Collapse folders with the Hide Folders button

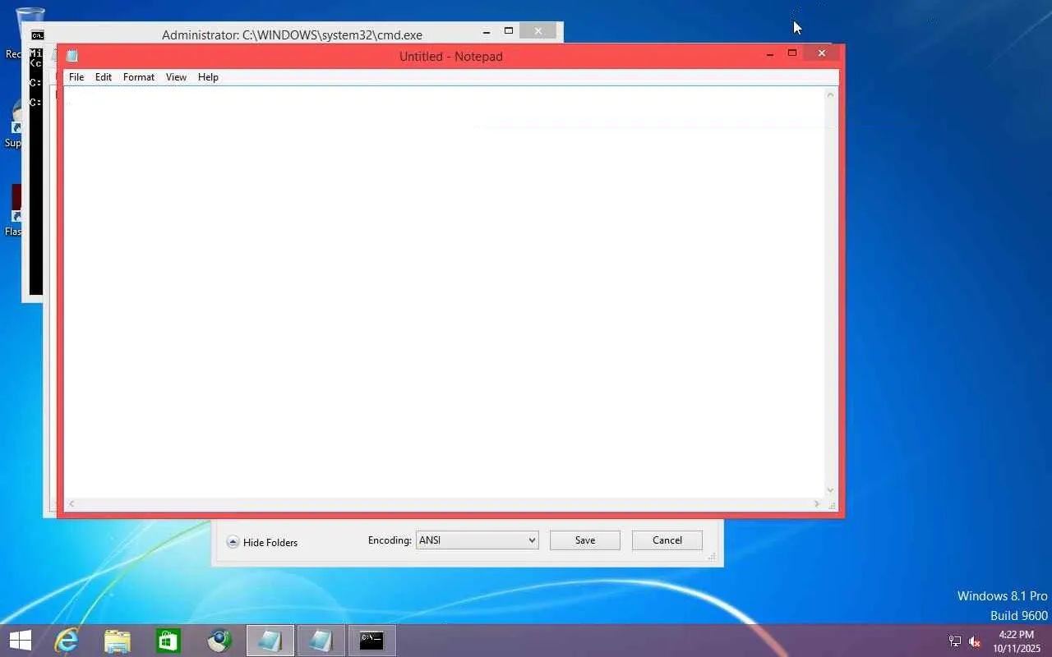(x=262, y=542)
